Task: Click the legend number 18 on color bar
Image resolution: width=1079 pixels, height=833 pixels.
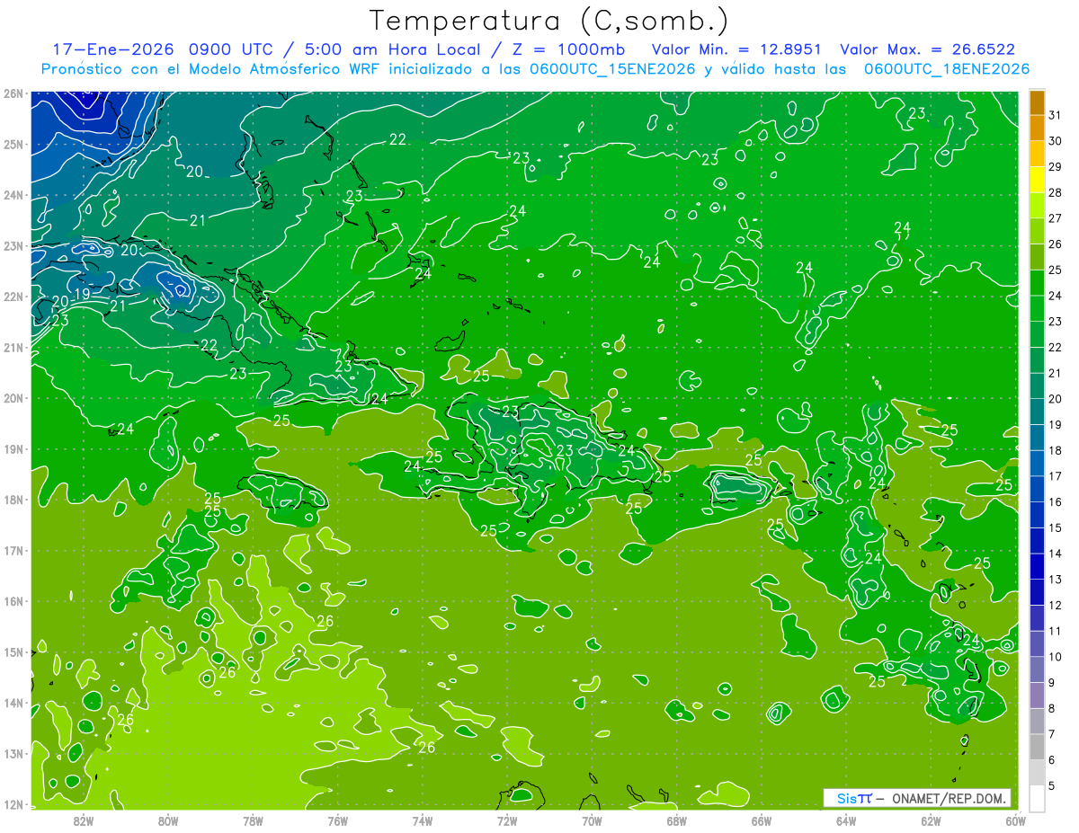Action: (x=1056, y=450)
